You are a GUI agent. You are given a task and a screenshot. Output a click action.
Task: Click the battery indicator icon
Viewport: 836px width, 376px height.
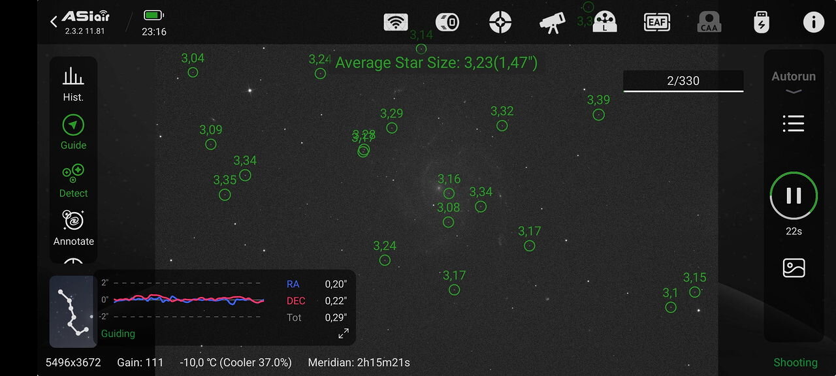click(153, 15)
